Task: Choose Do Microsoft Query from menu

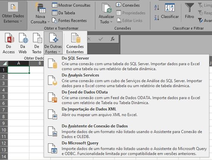Action: (x=126, y=148)
